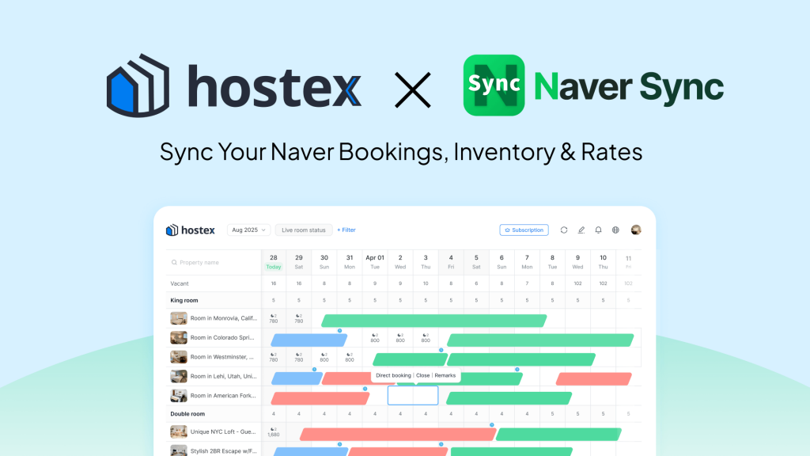810x456 pixels.
Task: Open green booking bar in Unique NYC Loft row
Action: [558, 435]
